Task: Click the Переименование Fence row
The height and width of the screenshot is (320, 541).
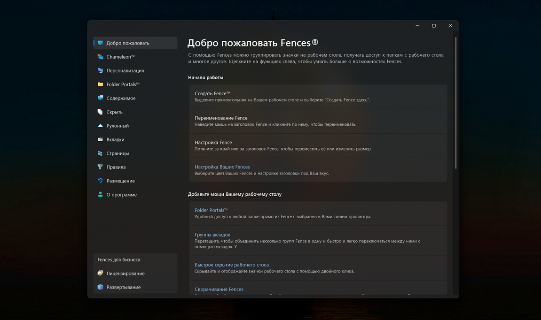Action: tap(318, 121)
